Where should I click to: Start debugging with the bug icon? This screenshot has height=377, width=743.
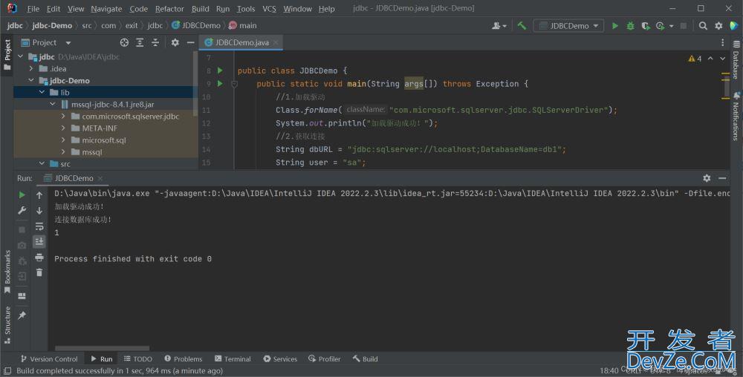(630, 26)
